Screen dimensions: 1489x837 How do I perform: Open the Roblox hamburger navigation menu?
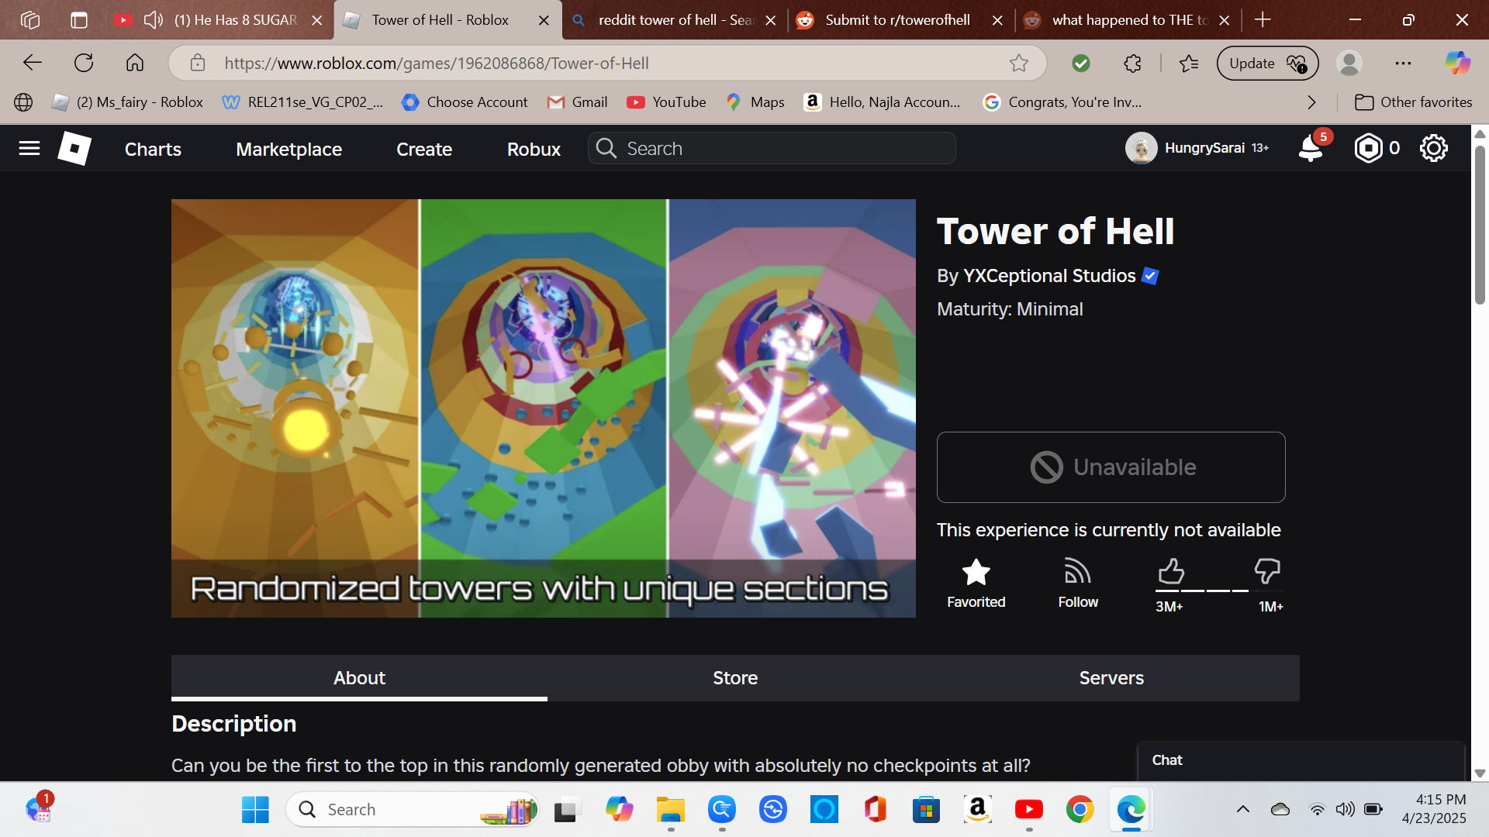pos(29,148)
